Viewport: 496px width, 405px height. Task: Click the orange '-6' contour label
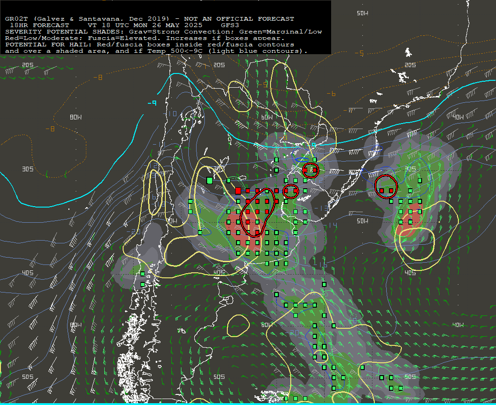point(331,94)
